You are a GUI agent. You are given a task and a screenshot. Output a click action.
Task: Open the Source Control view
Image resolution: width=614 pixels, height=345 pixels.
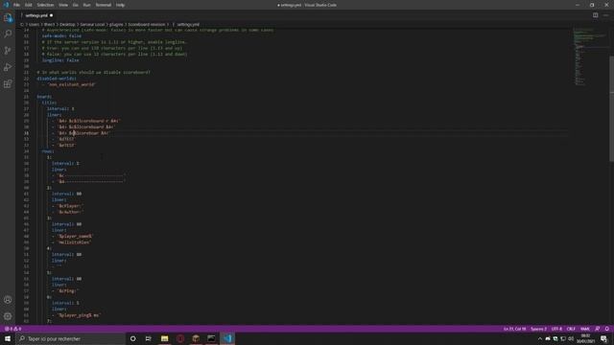tap(8, 51)
